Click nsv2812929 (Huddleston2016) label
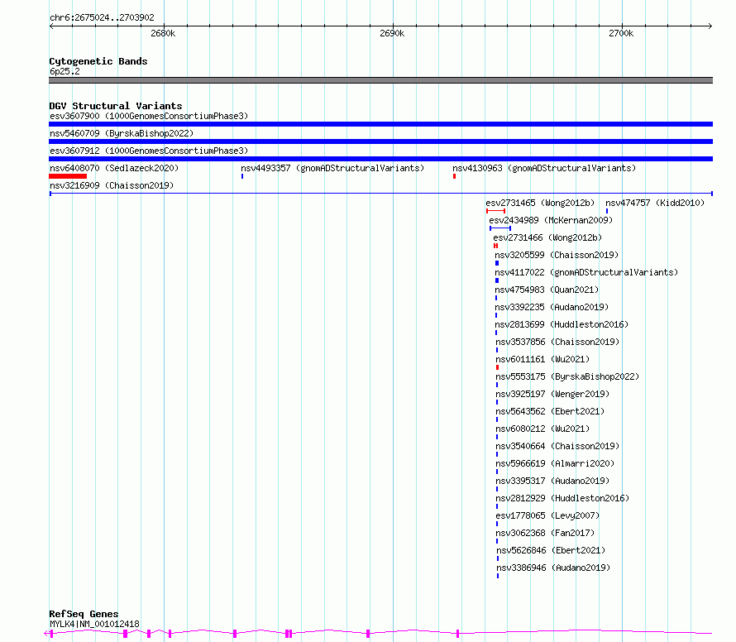This screenshot has width=736, height=642. coord(562,498)
